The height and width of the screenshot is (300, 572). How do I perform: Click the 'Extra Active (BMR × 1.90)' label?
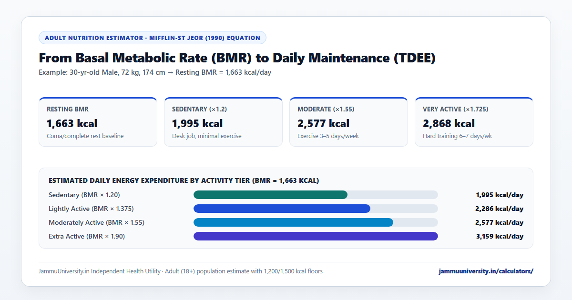coord(87,236)
